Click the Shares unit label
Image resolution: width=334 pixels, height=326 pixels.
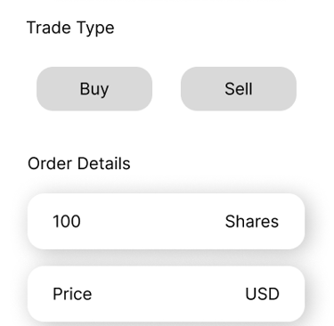252,222
